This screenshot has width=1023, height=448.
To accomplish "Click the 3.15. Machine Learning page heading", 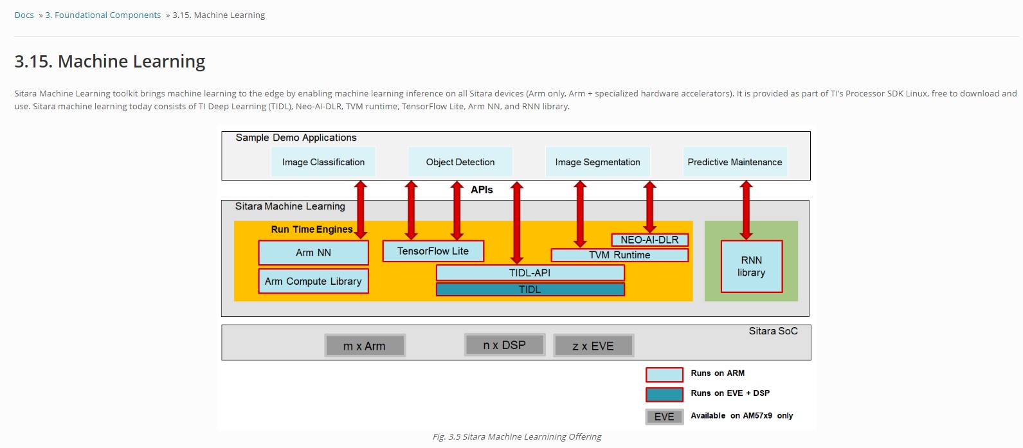I will pyautogui.click(x=110, y=62).
